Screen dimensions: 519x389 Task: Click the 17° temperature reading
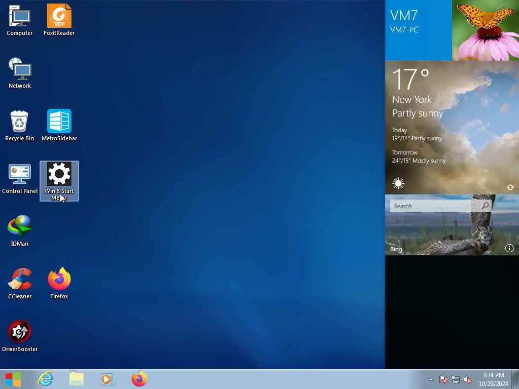tap(411, 80)
